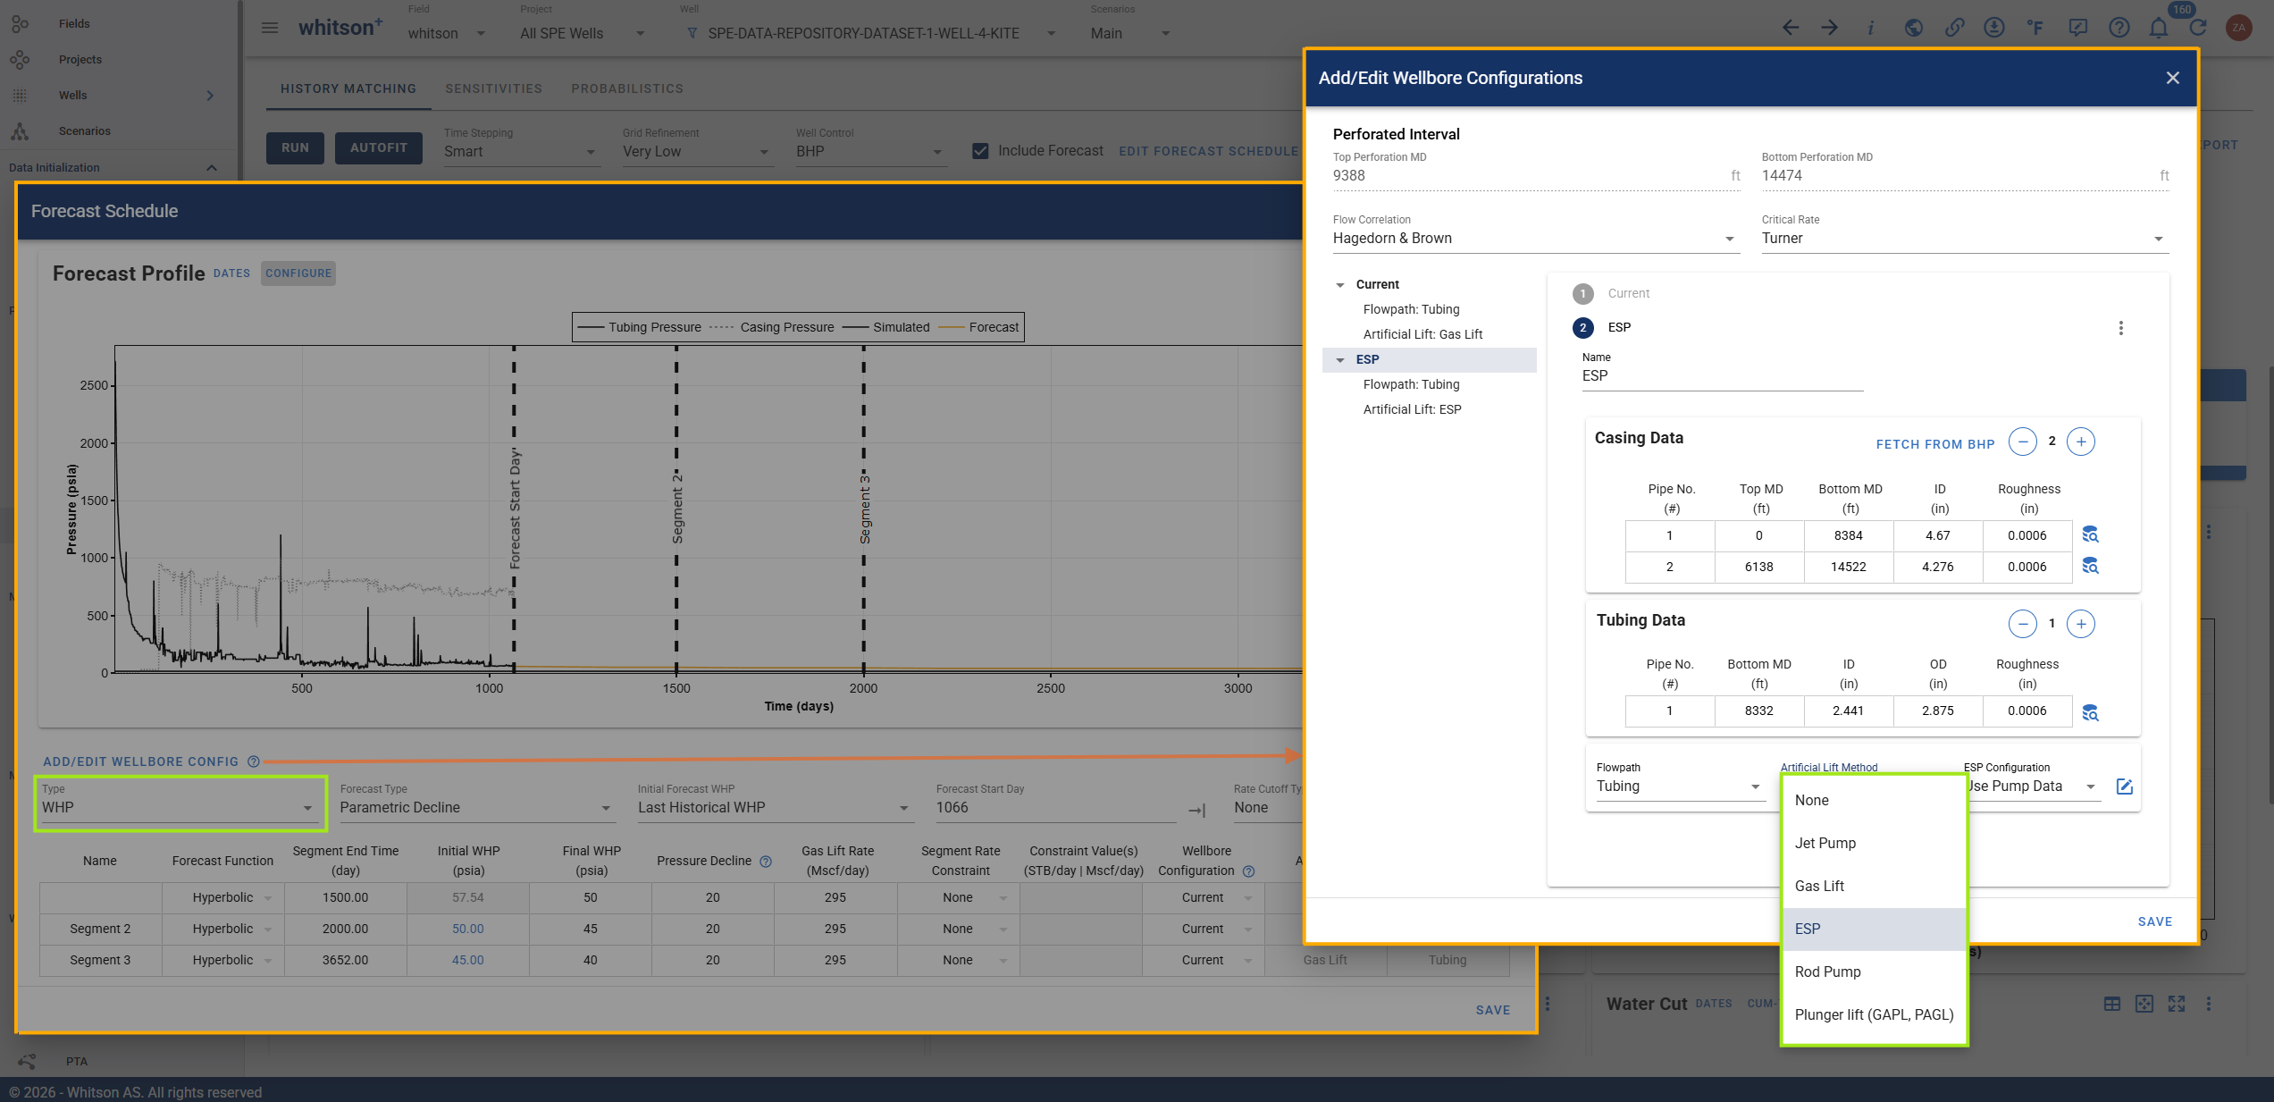This screenshot has height=1102, width=2274.
Task: Edit ESP Configuration pencil icon
Action: click(x=2125, y=787)
